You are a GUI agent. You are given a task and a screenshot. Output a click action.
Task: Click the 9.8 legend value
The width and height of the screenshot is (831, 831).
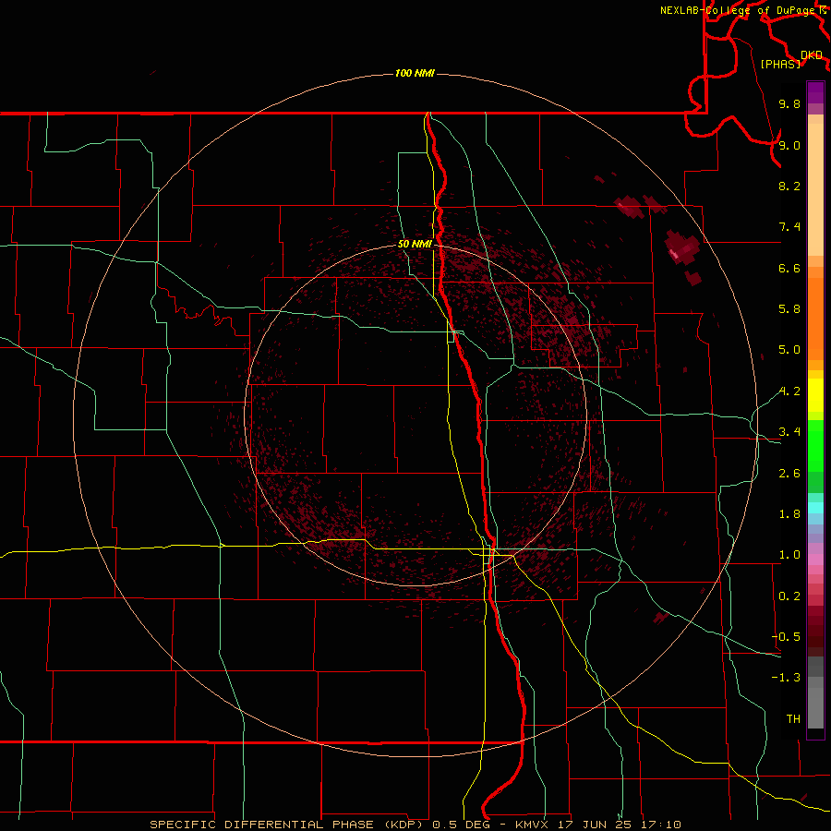[789, 103]
